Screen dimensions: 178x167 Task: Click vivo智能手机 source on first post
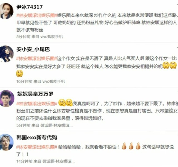click(x=52, y=37)
